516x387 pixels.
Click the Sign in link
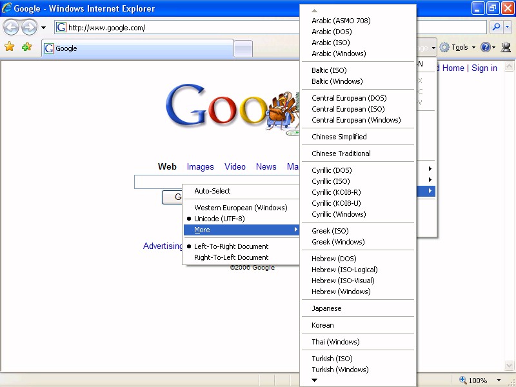pyautogui.click(x=484, y=68)
